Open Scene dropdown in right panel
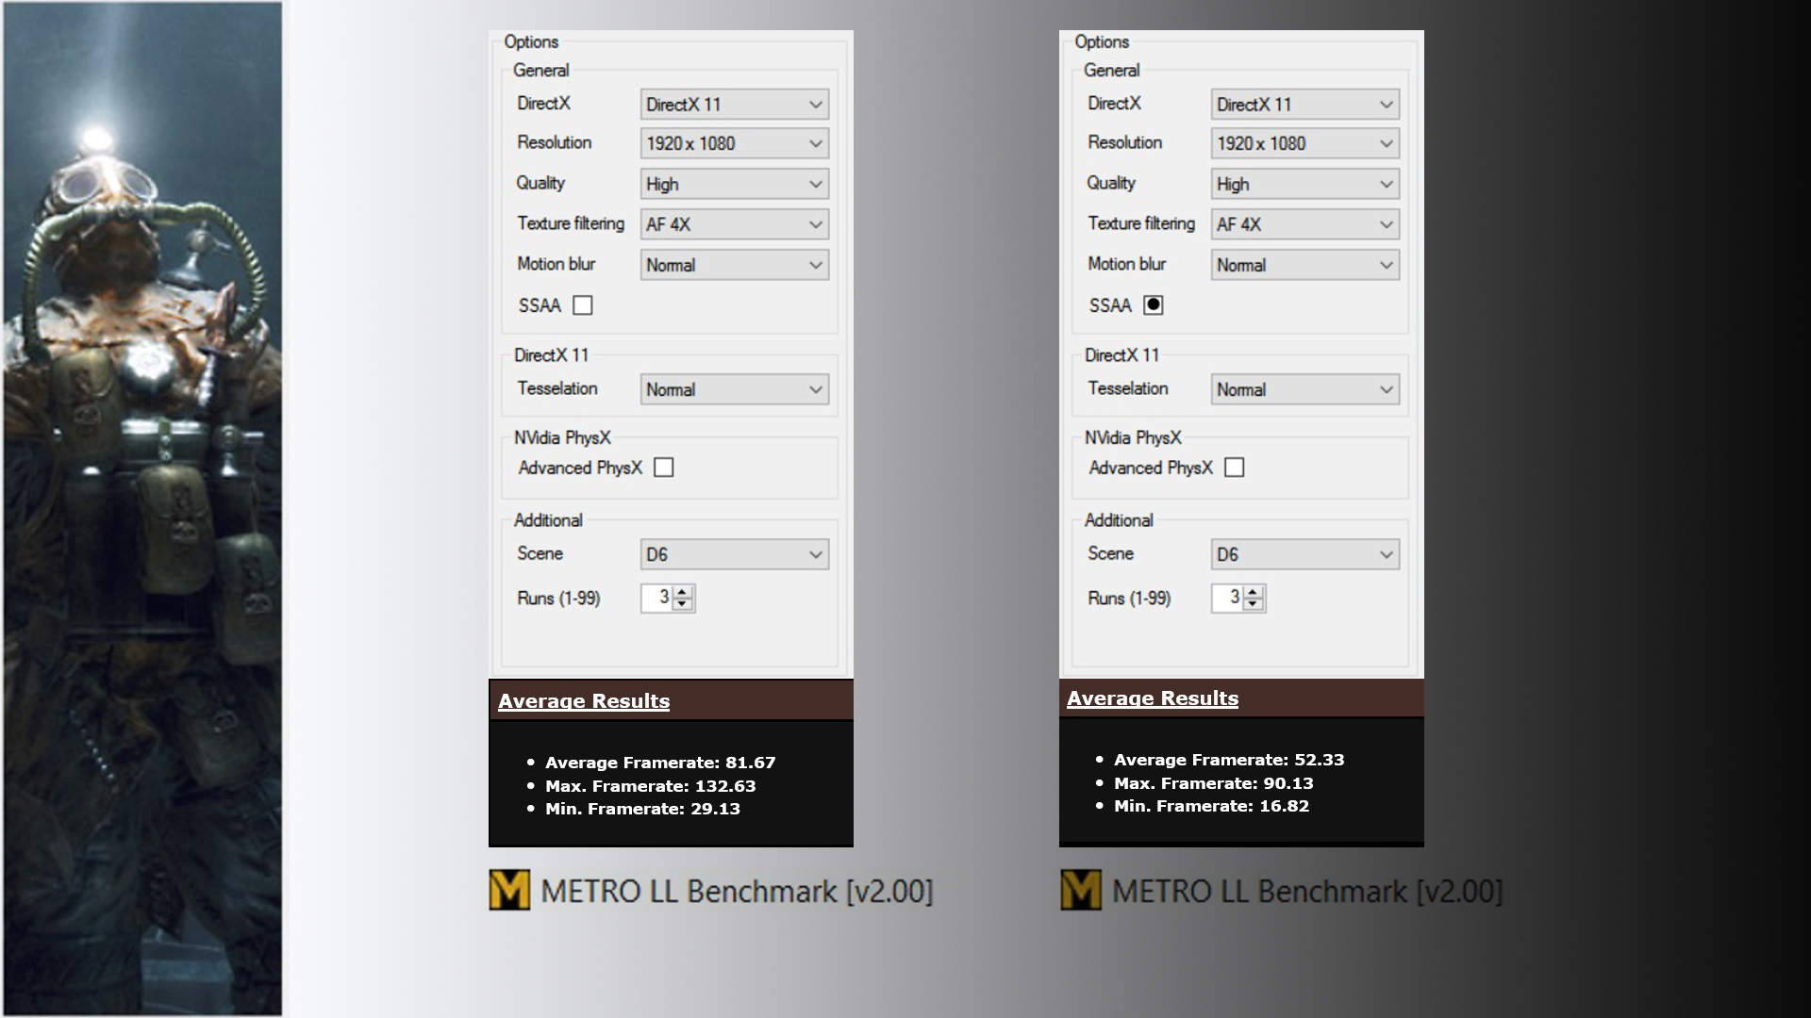Screen dimensions: 1811x1018 (1305, 554)
